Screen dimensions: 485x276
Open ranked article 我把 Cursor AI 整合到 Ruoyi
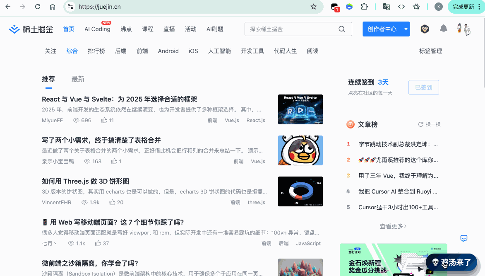pyautogui.click(x=398, y=191)
